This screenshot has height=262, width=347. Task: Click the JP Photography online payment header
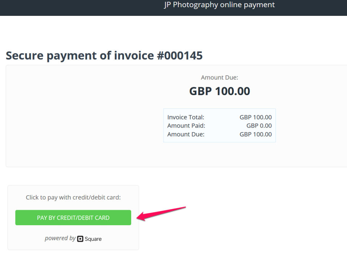[219, 5]
